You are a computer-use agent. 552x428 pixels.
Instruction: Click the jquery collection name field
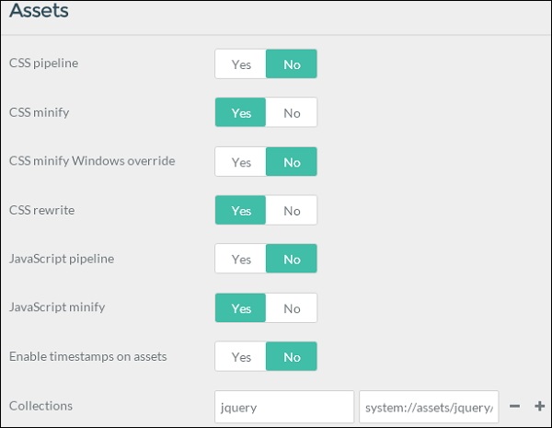tap(283, 406)
